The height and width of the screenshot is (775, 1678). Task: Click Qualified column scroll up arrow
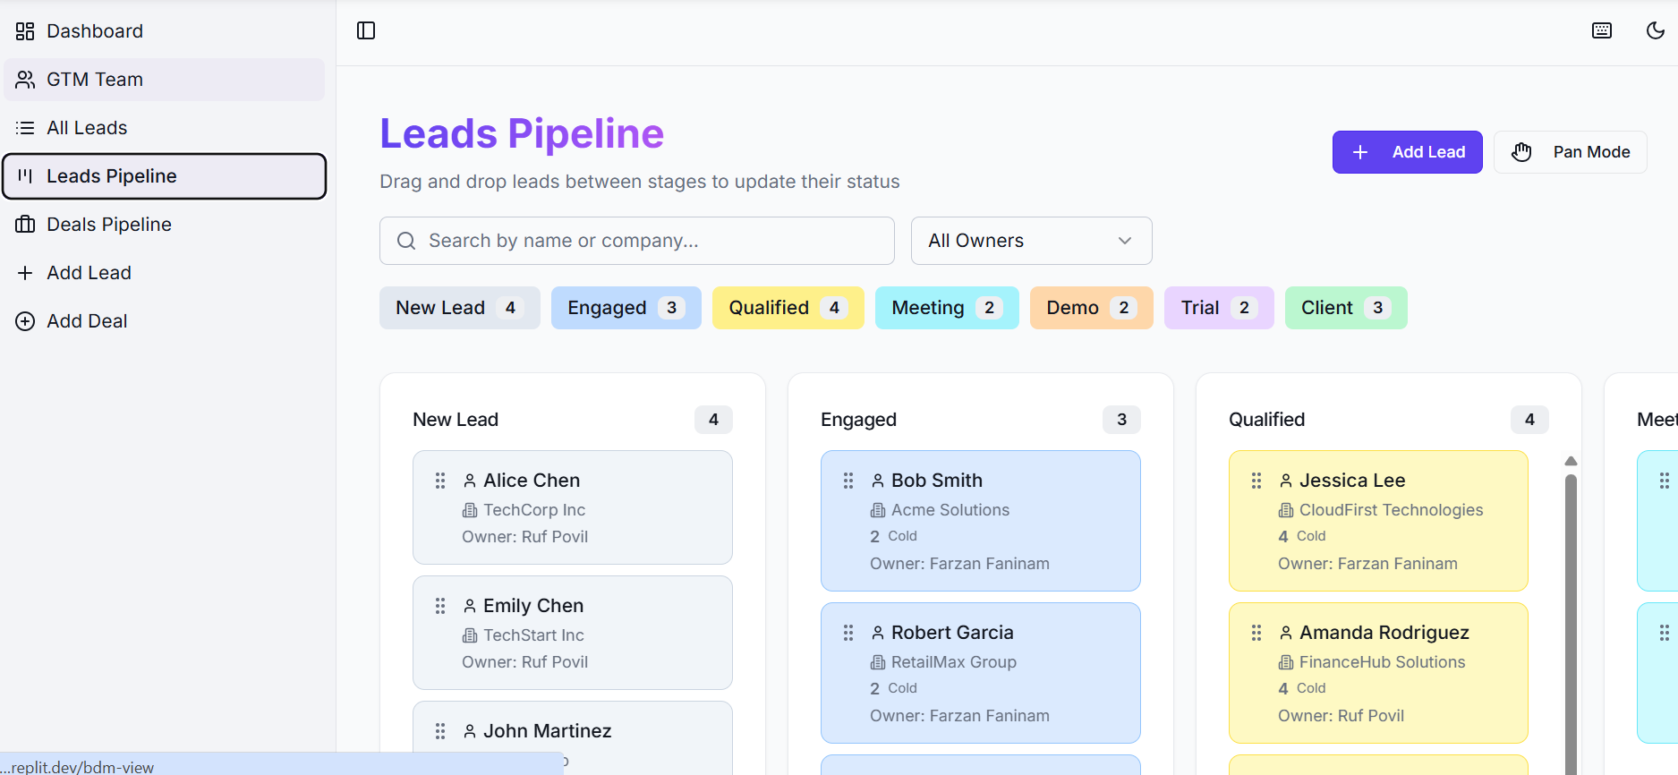pyautogui.click(x=1571, y=461)
